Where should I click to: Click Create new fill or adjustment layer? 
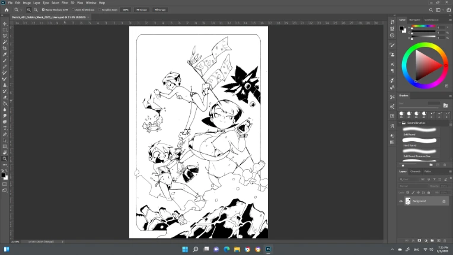[426, 241]
